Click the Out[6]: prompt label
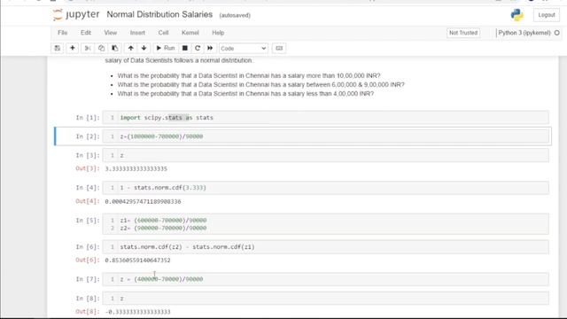This screenshot has width=567, height=319. pos(88,260)
